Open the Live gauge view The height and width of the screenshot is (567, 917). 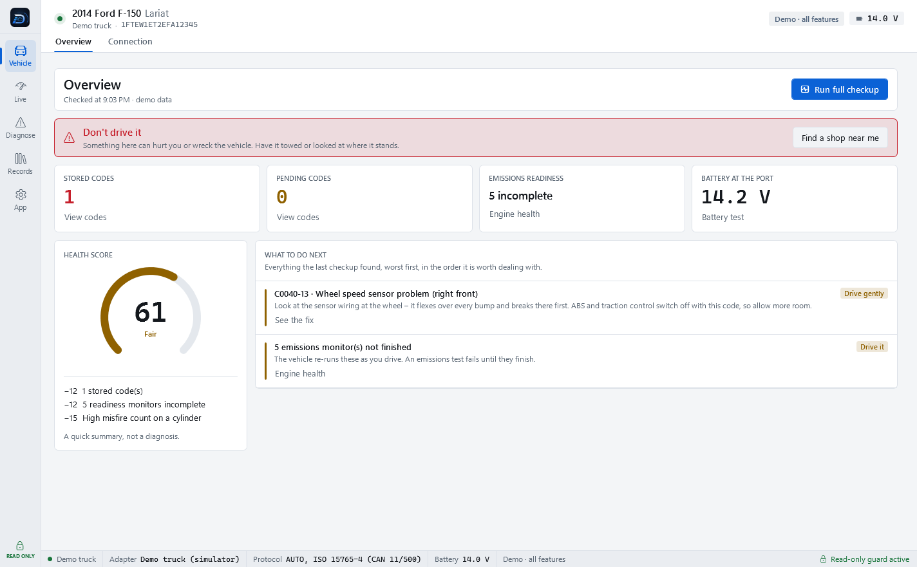21,92
